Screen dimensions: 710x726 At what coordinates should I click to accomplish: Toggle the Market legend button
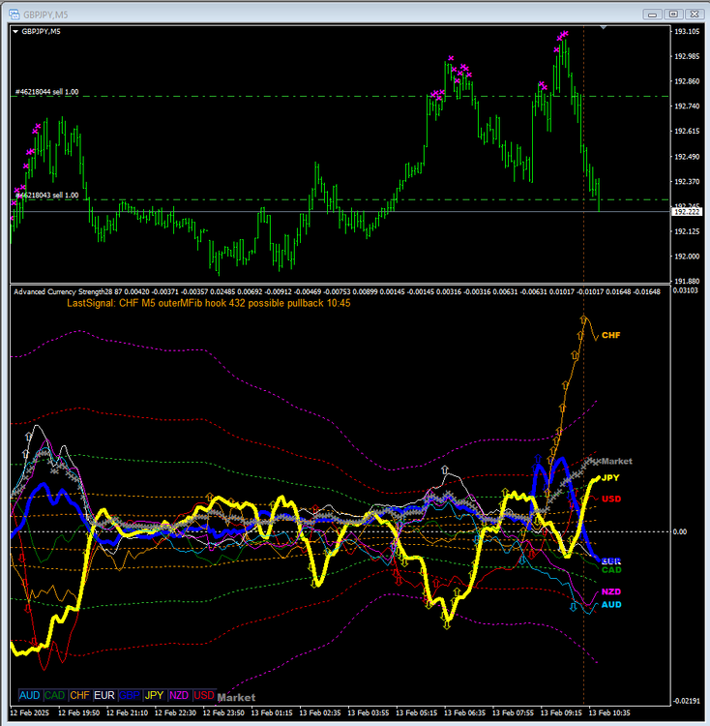(236, 697)
